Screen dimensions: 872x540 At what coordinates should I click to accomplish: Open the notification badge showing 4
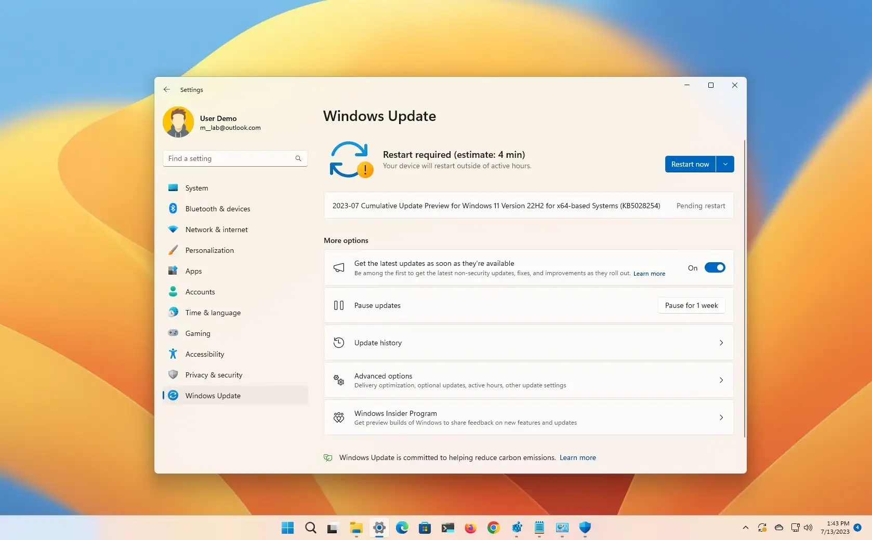[857, 528]
